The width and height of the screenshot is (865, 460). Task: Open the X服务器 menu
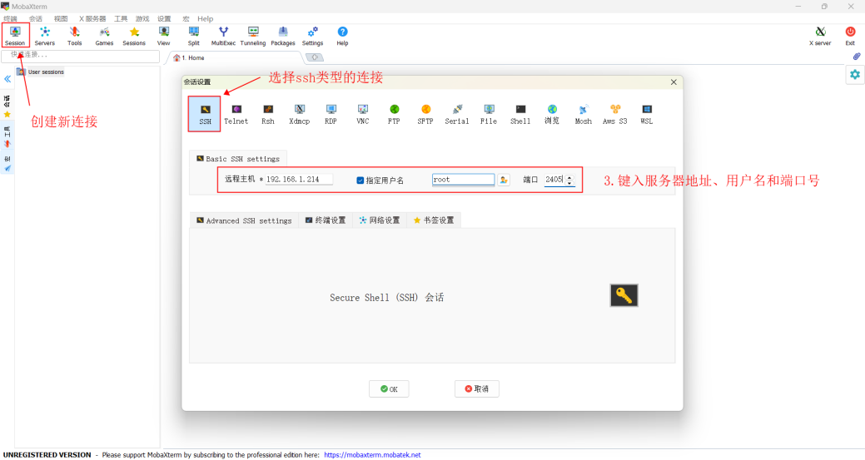[x=92, y=19]
